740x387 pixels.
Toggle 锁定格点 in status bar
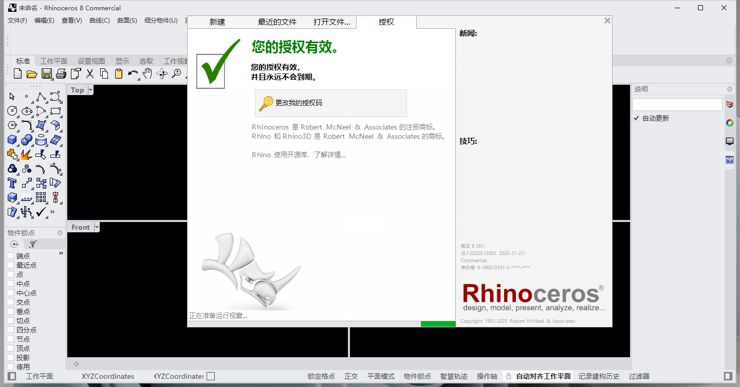point(321,376)
